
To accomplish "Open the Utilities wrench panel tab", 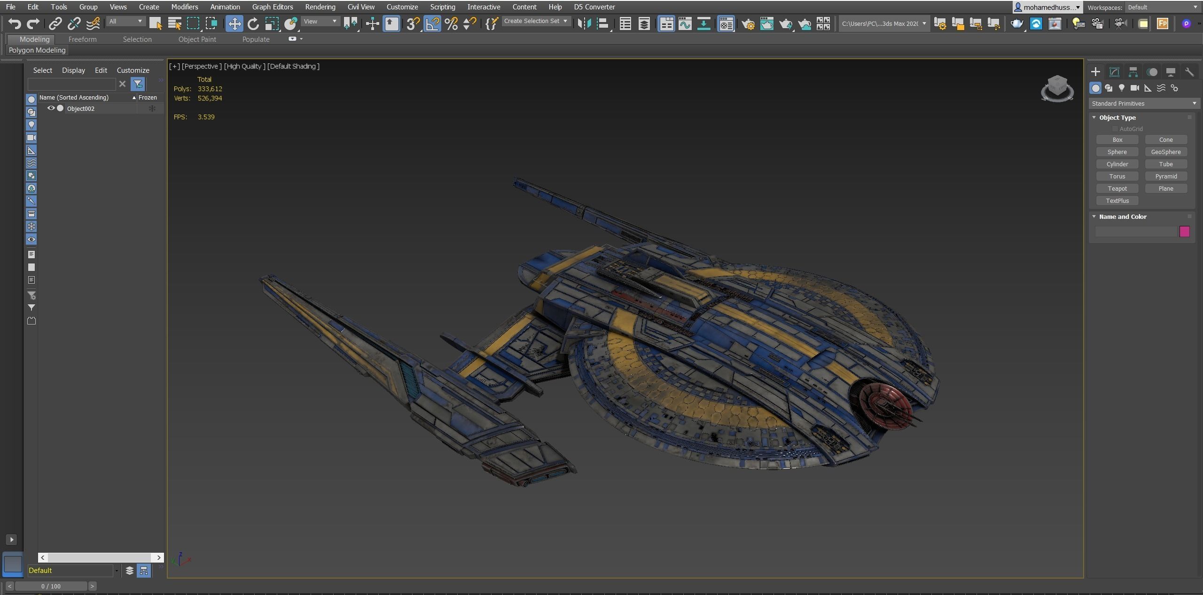I will 1189,72.
